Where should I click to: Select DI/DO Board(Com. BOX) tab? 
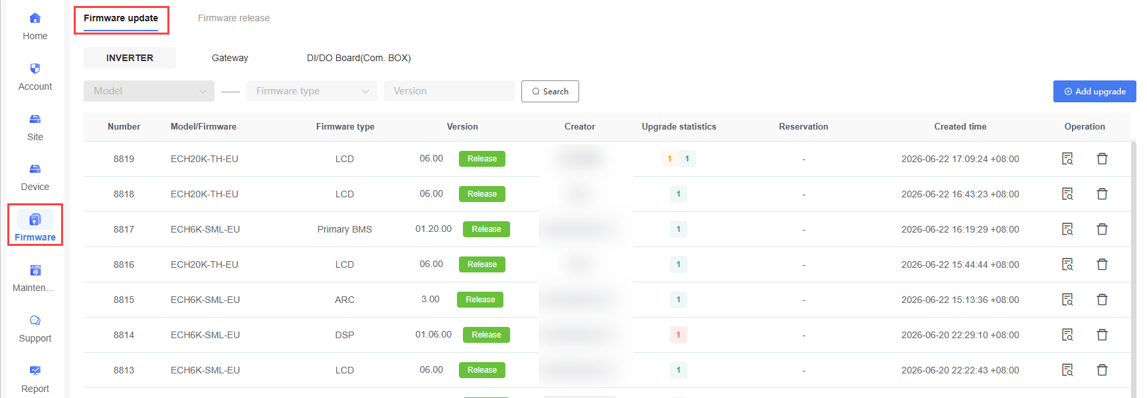pos(359,58)
